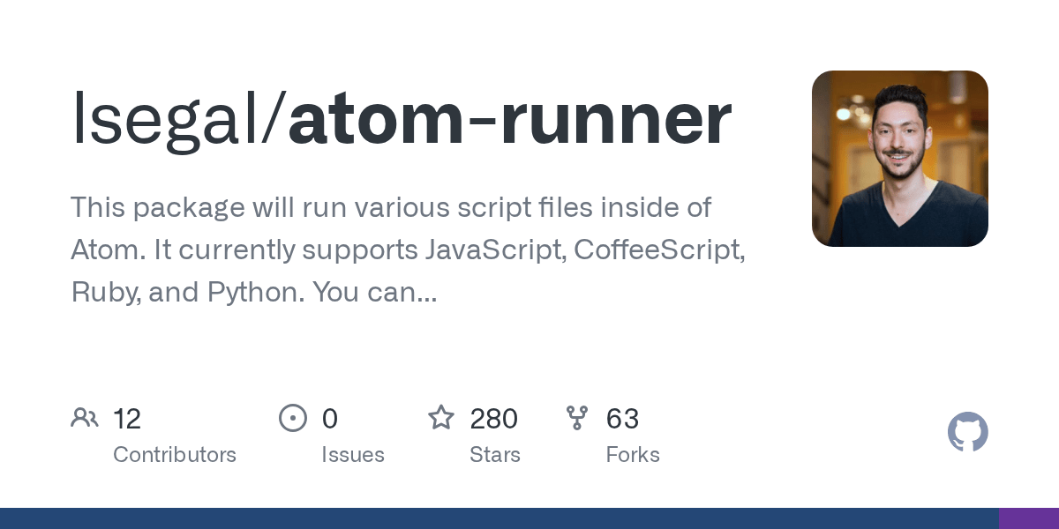
Task: Select the Contributors label
Action: 175,455
